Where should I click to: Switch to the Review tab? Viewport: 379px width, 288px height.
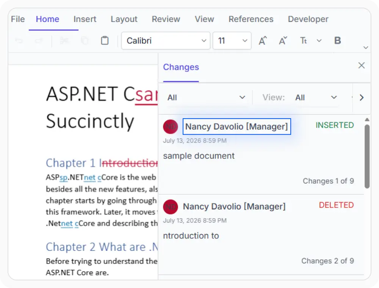(x=166, y=19)
